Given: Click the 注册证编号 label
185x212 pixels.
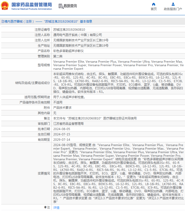Looking at the screenshot, I should [x=42, y=30].
